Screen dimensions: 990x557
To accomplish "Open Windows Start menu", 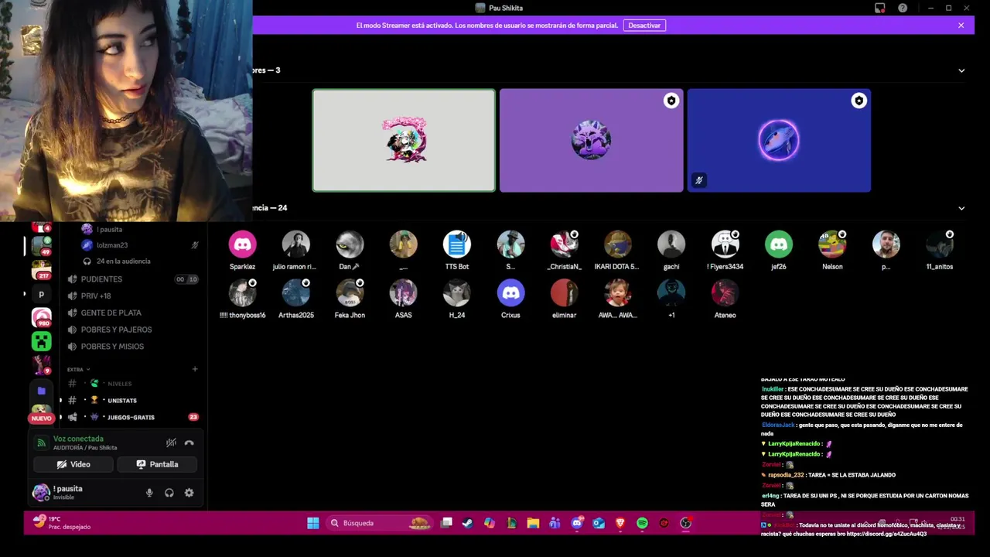I will pos(313,523).
